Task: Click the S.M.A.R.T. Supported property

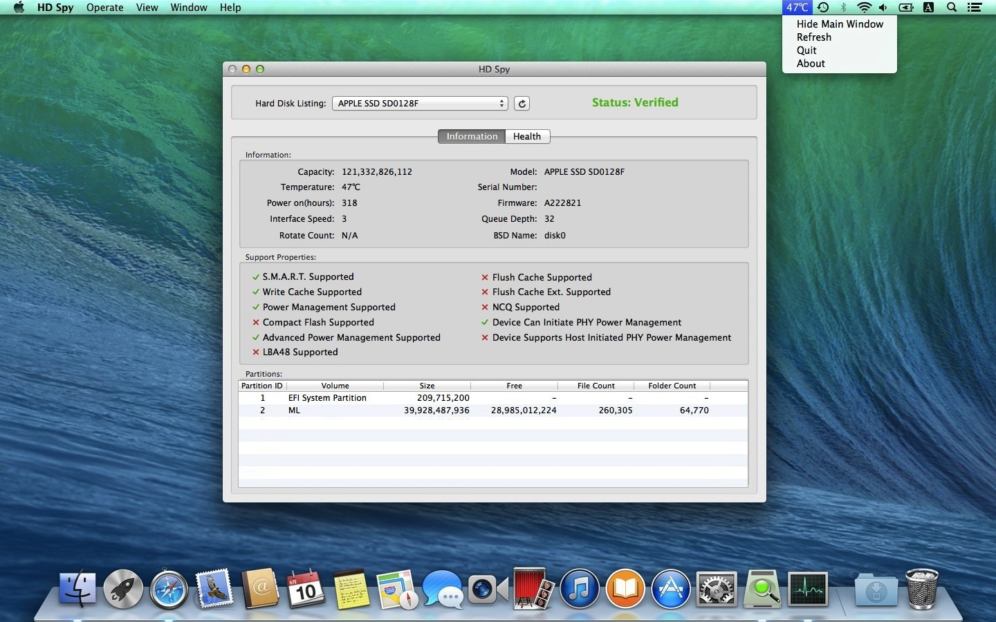Action: (308, 277)
